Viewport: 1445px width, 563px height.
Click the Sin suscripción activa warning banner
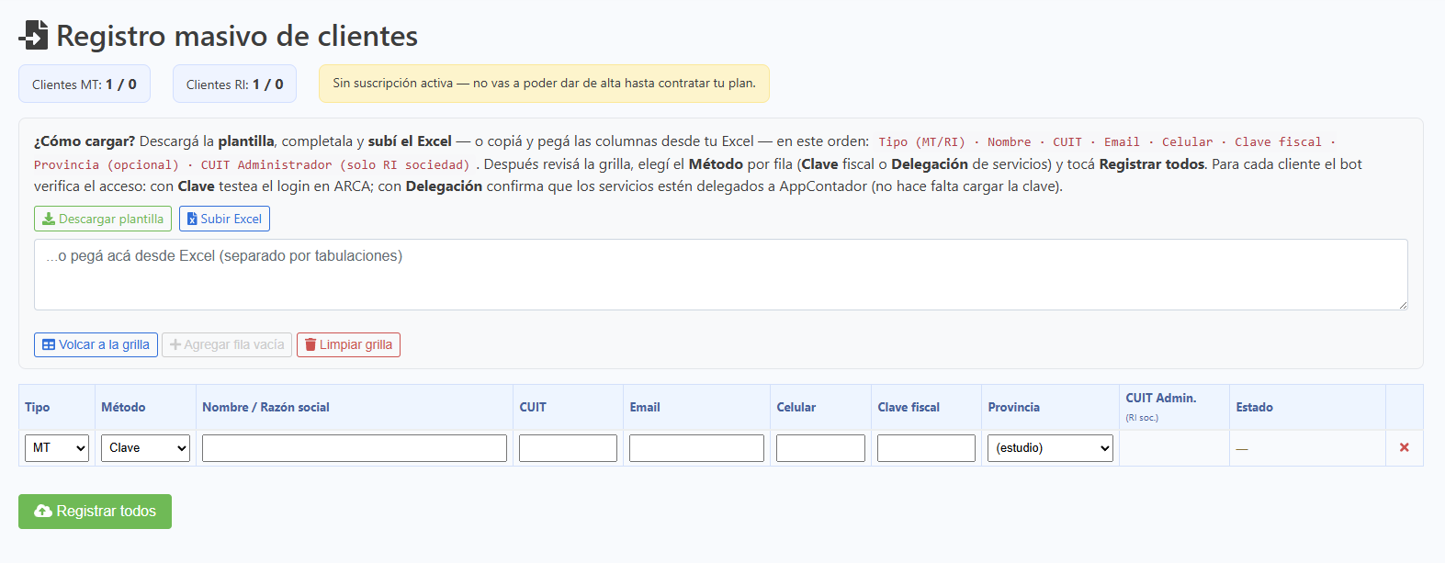pos(544,84)
